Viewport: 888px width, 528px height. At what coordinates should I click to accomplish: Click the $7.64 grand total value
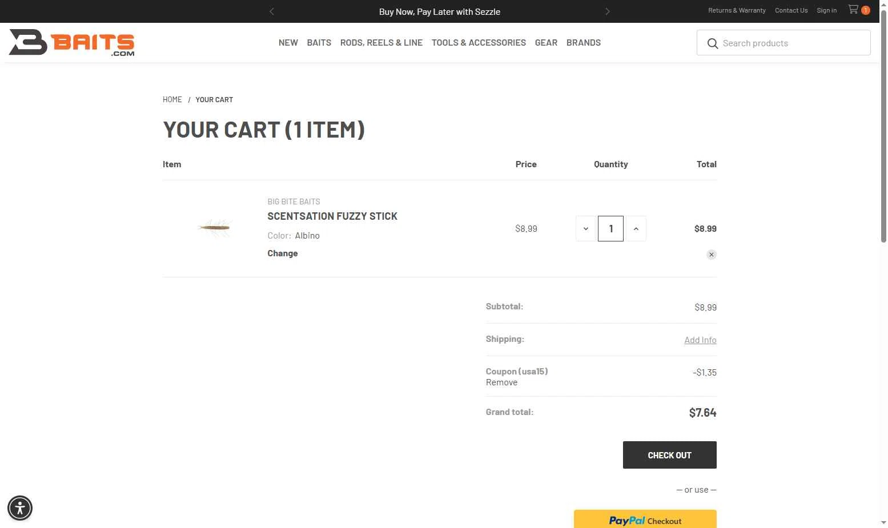(x=702, y=413)
